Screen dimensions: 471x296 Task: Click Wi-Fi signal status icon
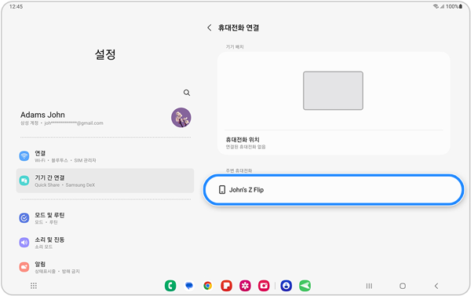tap(436, 6)
